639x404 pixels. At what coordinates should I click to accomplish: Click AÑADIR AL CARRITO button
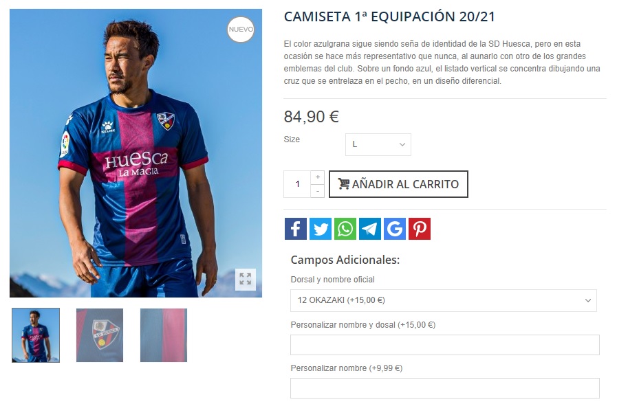pos(398,184)
